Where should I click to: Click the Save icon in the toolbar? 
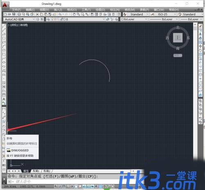[x=14, y=14]
